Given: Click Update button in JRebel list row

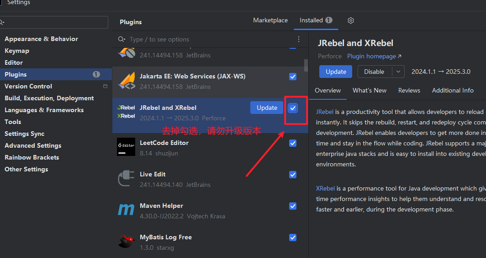Looking at the screenshot, I should point(267,108).
